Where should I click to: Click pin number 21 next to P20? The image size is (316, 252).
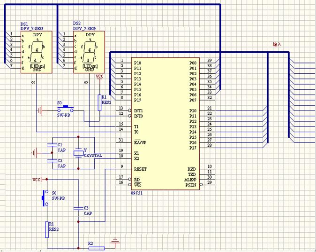pos(210,108)
